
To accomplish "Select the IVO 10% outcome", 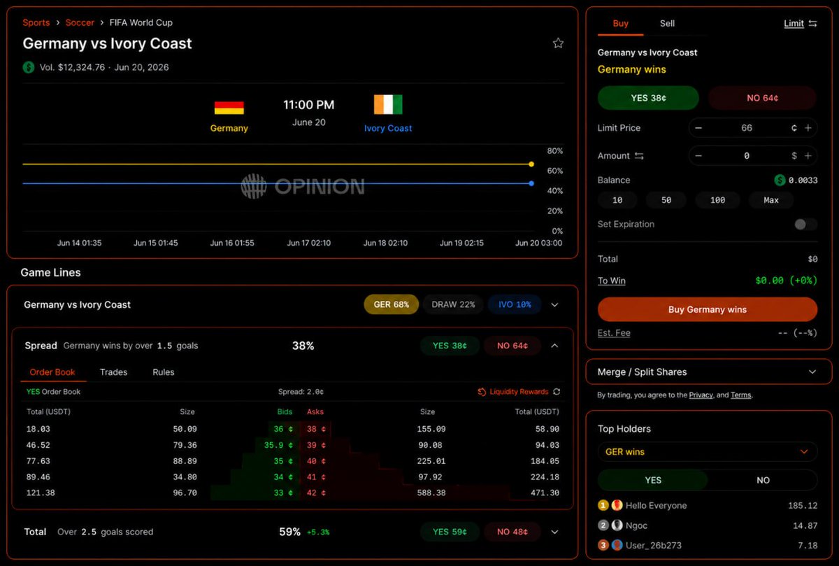I will click(x=515, y=305).
